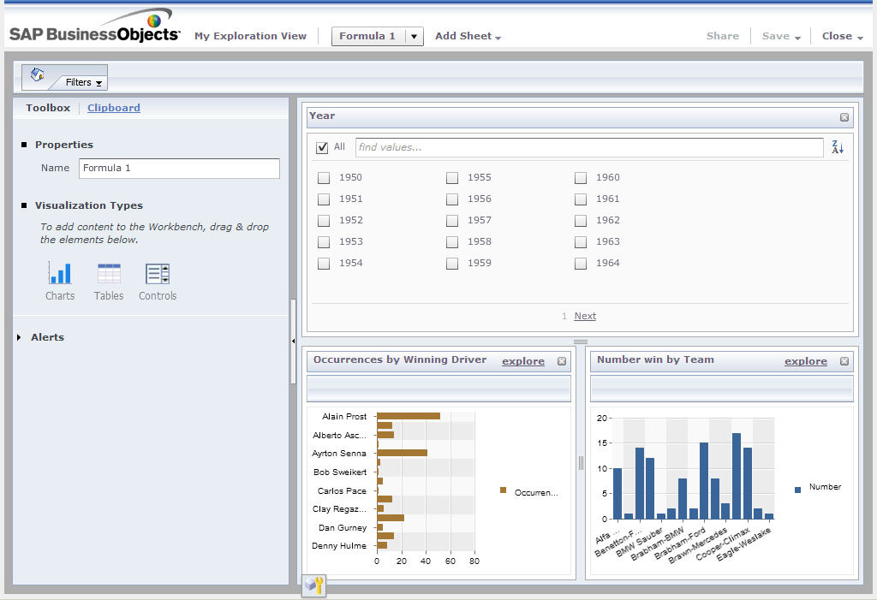Switch to the Clipboard tab

pyautogui.click(x=114, y=108)
